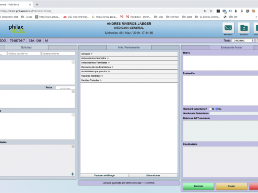Expand the third left-panel text box
The height and width of the screenshot is (193, 258).
(x=73, y=115)
